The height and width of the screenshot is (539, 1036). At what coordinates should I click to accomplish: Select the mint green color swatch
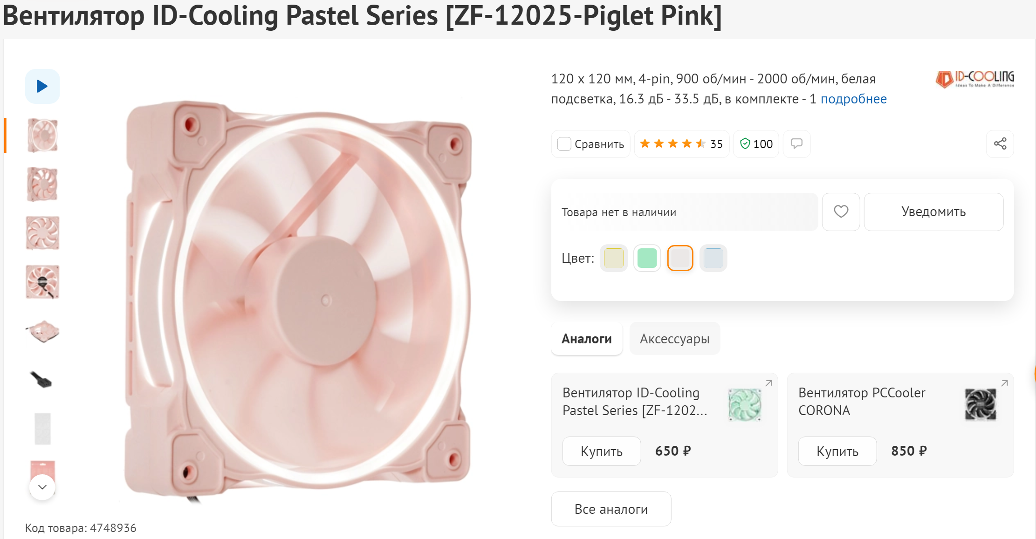coord(647,258)
